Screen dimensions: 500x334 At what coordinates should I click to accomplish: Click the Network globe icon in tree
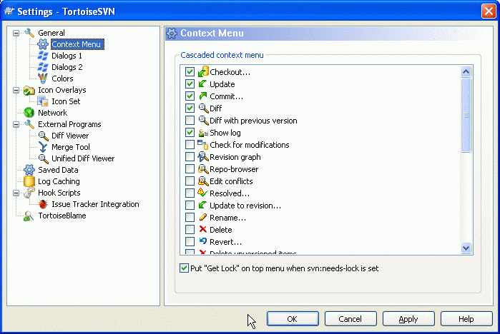point(29,113)
